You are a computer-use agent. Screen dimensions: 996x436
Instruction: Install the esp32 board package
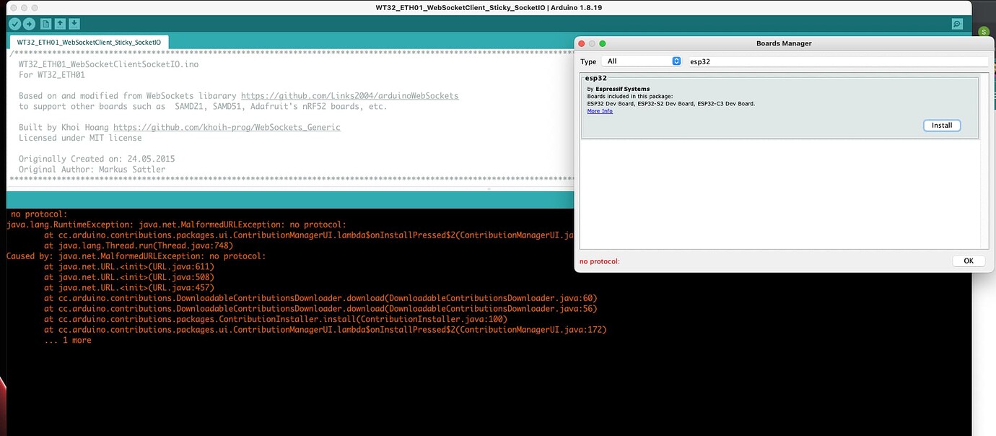(941, 125)
